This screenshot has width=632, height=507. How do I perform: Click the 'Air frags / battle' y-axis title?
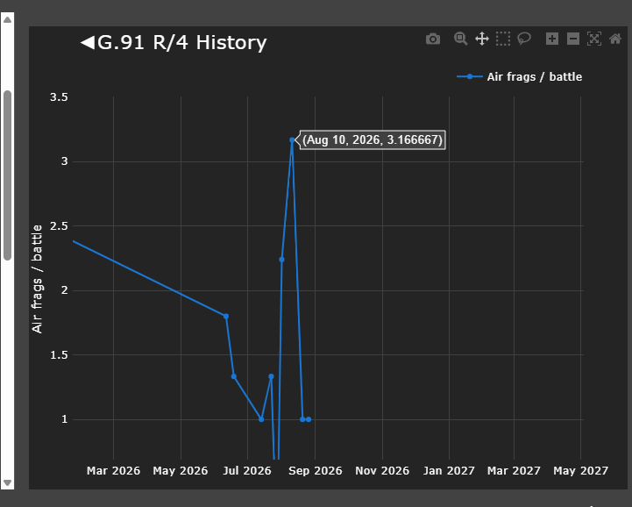pyautogui.click(x=37, y=279)
